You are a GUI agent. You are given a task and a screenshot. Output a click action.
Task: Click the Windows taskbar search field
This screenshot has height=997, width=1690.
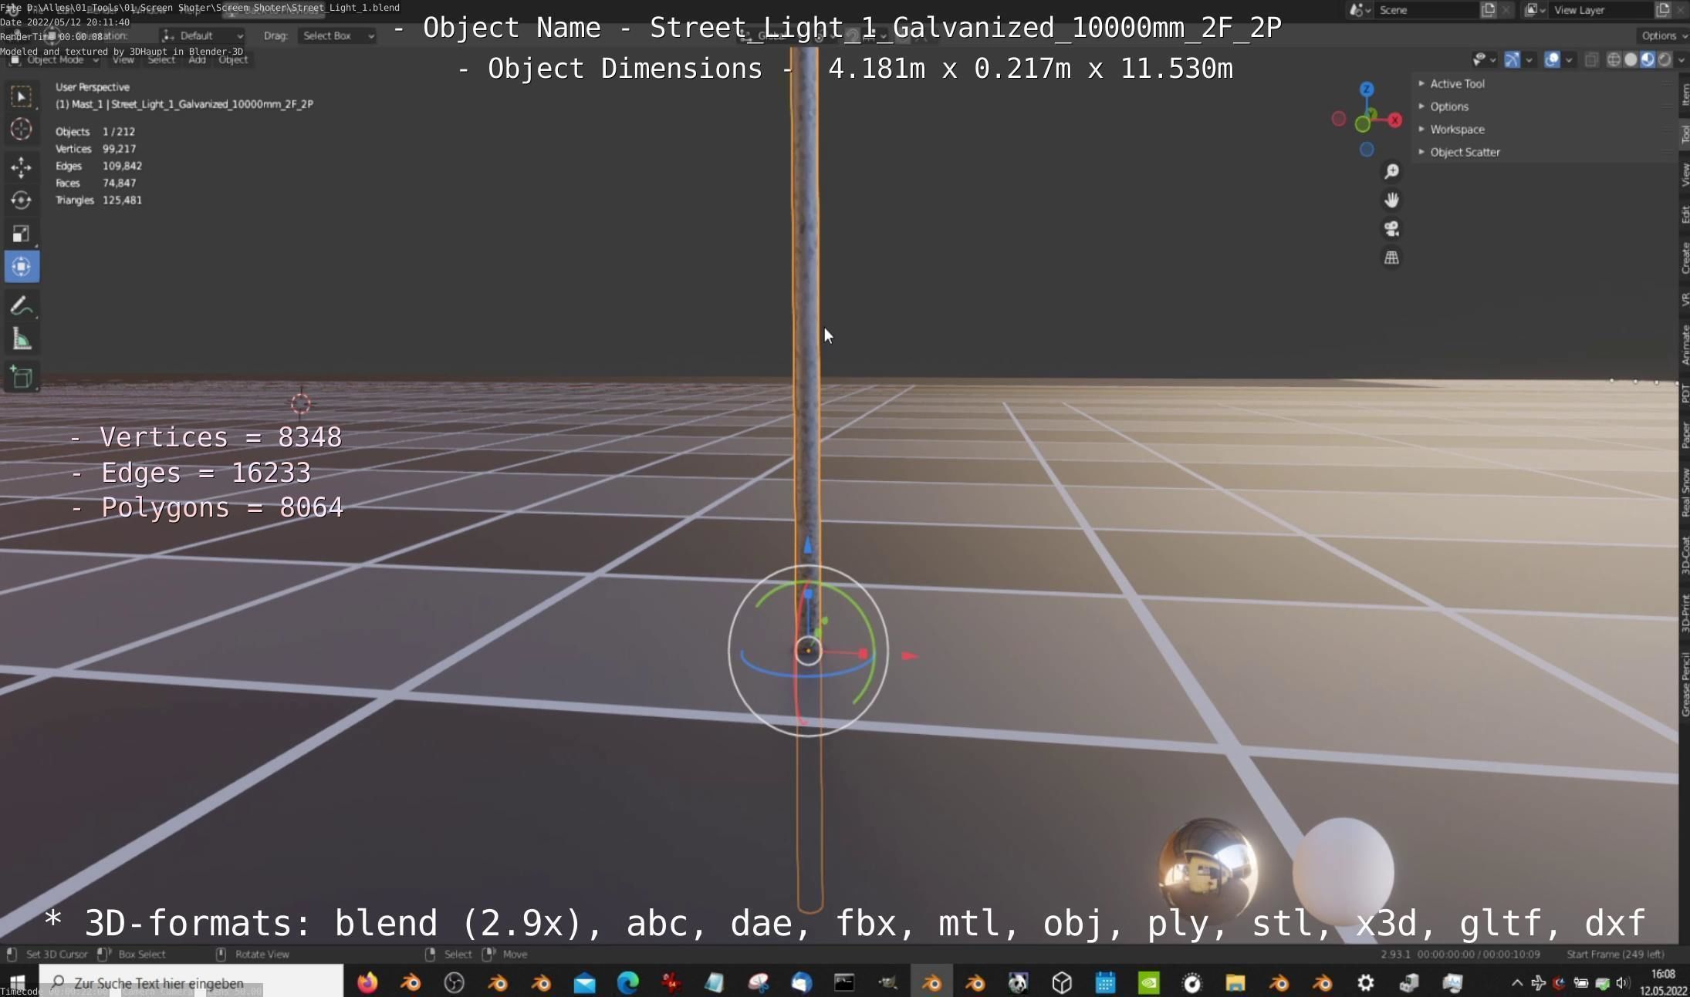pyautogui.click(x=193, y=982)
